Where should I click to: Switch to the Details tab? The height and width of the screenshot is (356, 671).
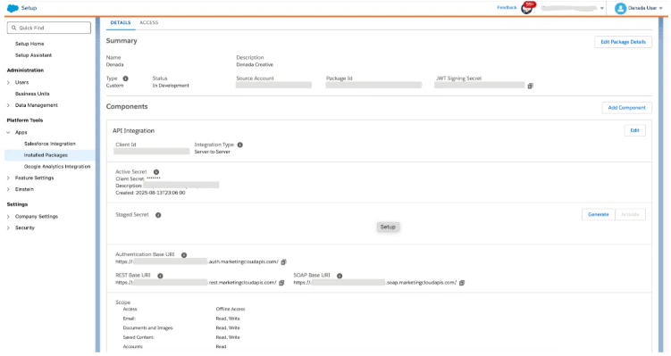pos(121,22)
